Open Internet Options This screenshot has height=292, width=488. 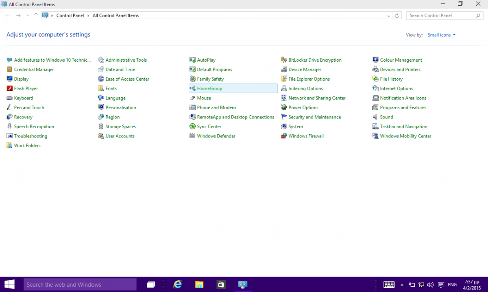396,88
